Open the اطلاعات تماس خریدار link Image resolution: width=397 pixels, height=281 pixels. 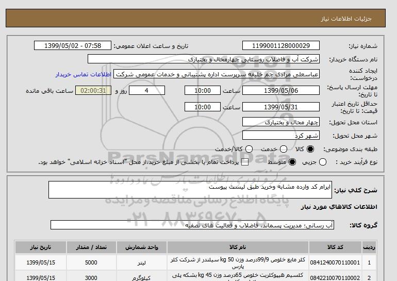84,74
